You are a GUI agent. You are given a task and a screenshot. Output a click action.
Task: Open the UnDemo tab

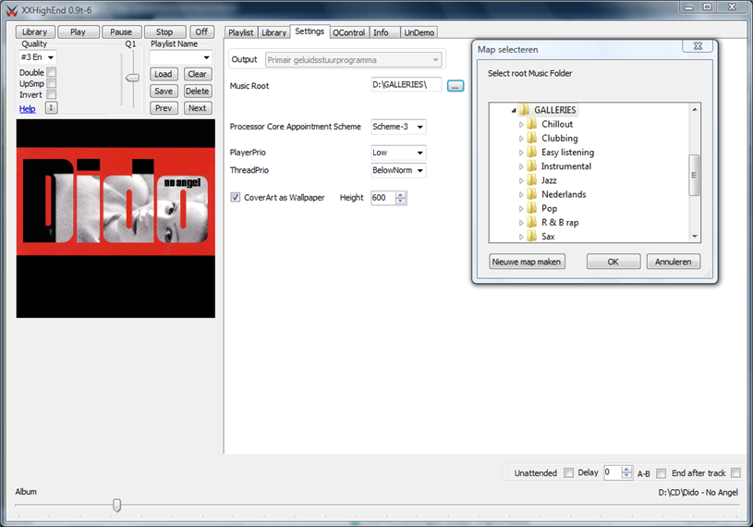pyautogui.click(x=419, y=32)
